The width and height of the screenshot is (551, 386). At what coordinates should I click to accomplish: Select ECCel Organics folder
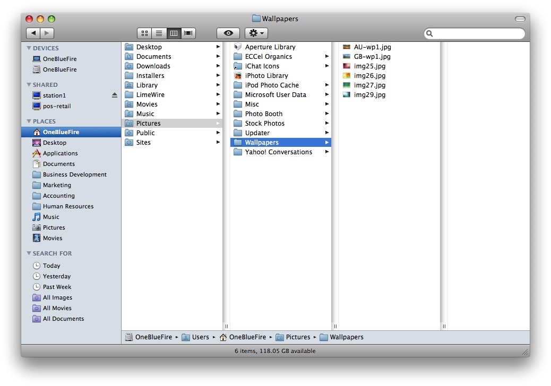(281, 57)
